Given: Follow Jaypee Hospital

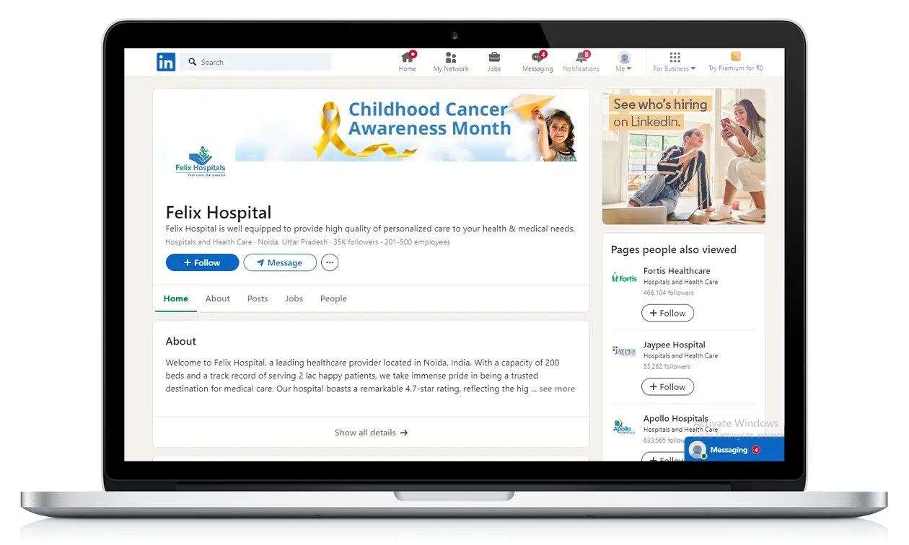Looking at the screenshot, I should click(x=667, y=386).
